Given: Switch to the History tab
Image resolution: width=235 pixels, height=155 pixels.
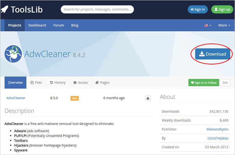Looking at the screenshot, I should 58,82.
